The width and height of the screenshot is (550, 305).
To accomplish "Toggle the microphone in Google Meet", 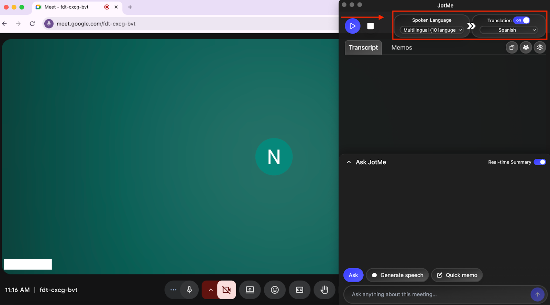I will pos(189,290).
